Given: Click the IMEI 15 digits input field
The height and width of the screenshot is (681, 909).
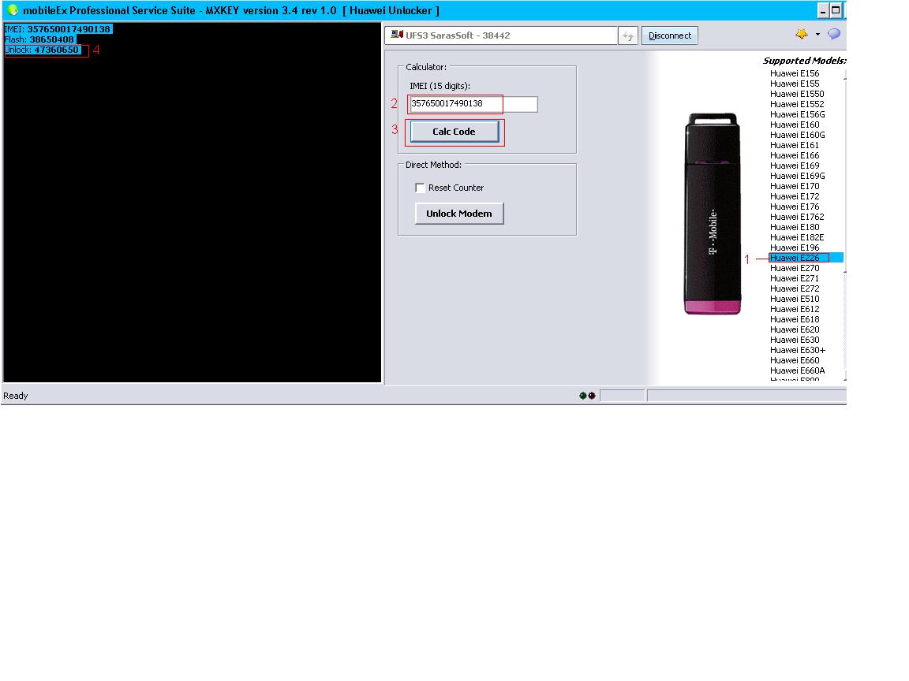Looking at the screenshot, I should point(473,104).
